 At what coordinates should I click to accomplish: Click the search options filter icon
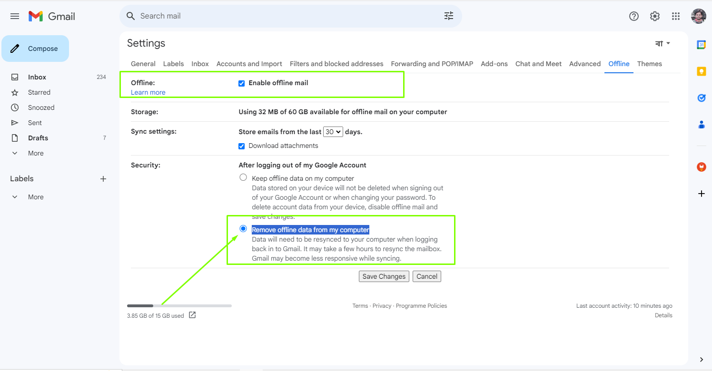point(449,16)
